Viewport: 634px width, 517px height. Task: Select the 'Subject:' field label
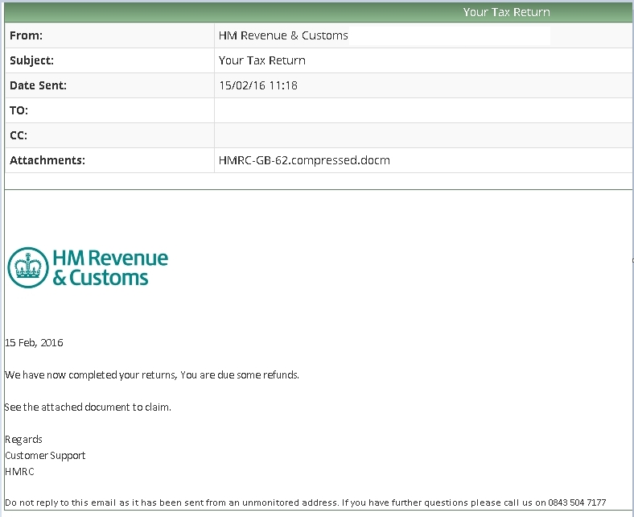(31, 60)
